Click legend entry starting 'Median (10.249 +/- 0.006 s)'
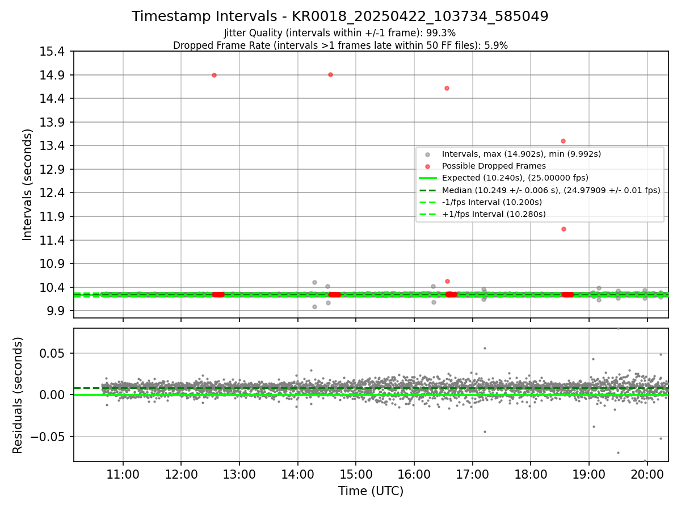The height and width of the screenshot is (511, 681). pos(551,190)
